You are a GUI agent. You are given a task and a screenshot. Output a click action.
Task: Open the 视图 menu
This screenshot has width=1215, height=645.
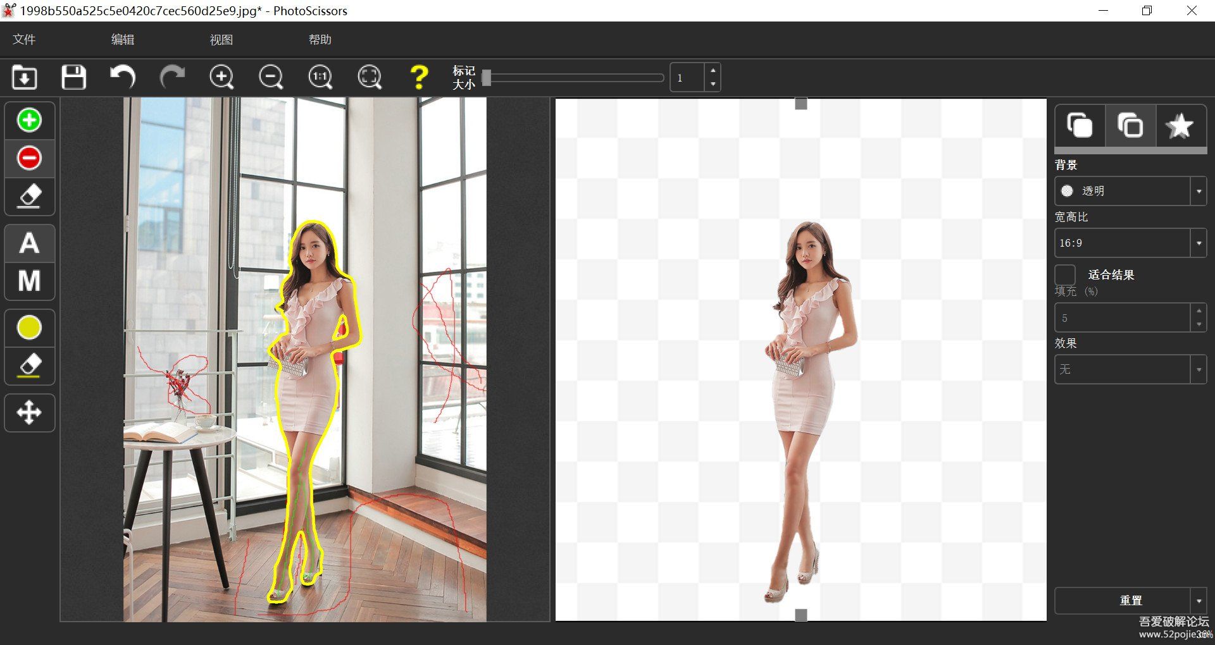tap(221, 39)
